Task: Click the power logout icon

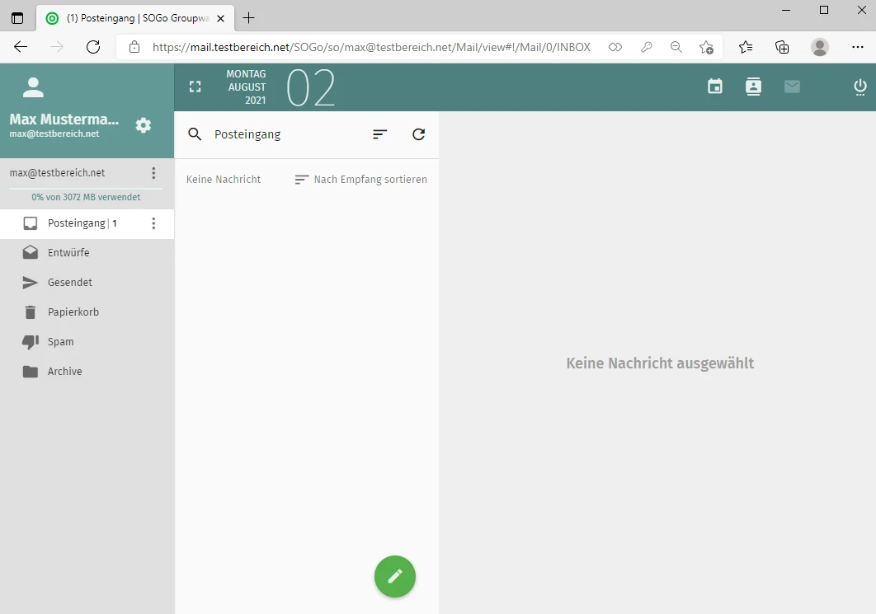Action: click(860, 87)
